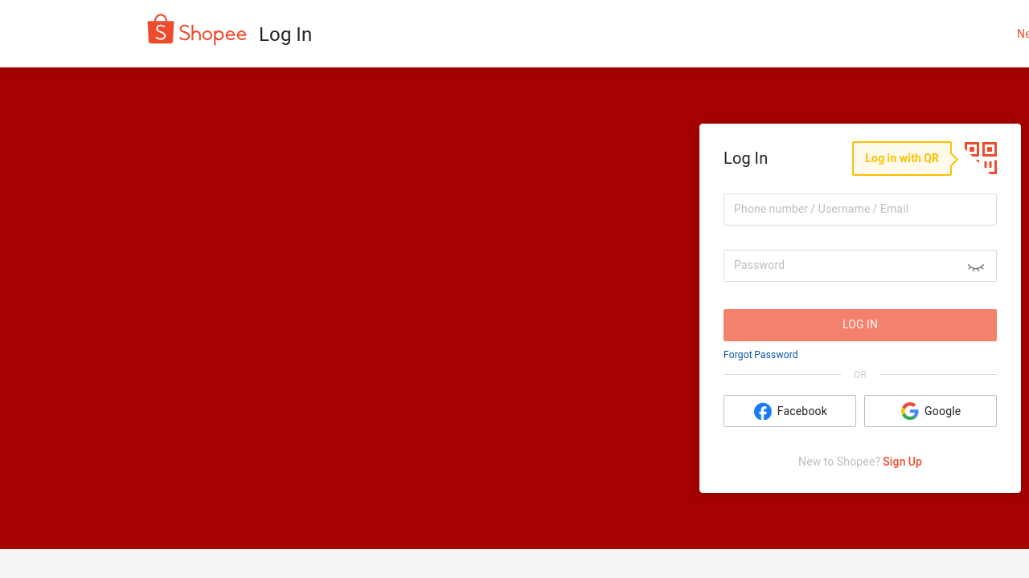Click the "Log In" page title in header
This screenshot has width=1029, height=578.
(285, 35)
